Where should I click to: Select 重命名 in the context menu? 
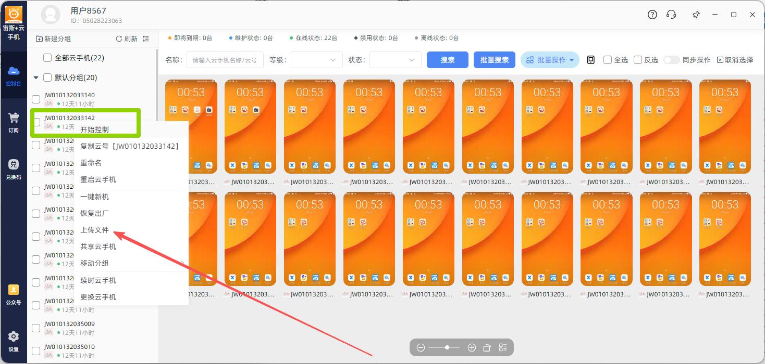point(131,163)
